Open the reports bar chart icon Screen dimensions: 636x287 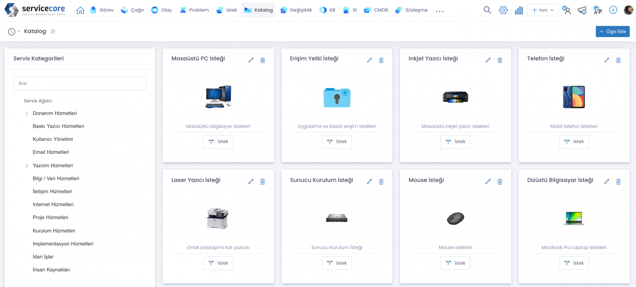[x=519, y=10]
